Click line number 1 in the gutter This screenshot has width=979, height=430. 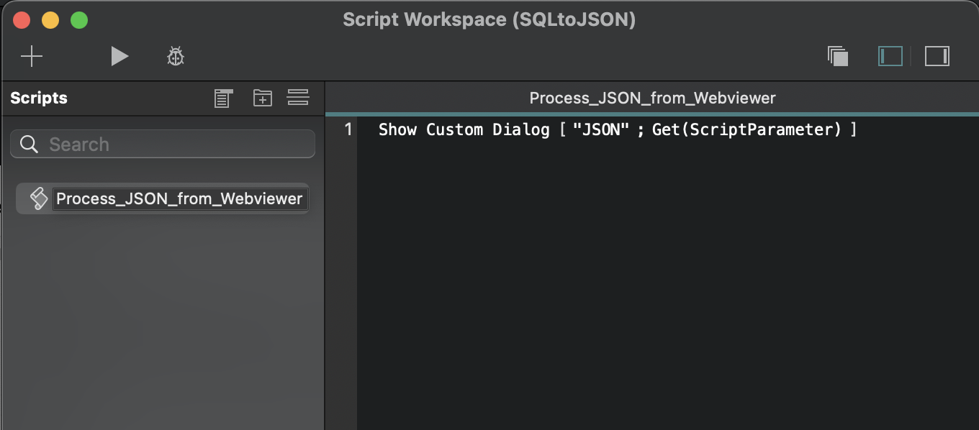click(348, 130)
